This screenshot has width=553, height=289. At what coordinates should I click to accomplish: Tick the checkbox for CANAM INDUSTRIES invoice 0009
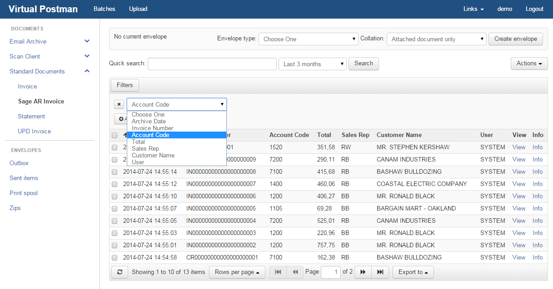(115, 160)
